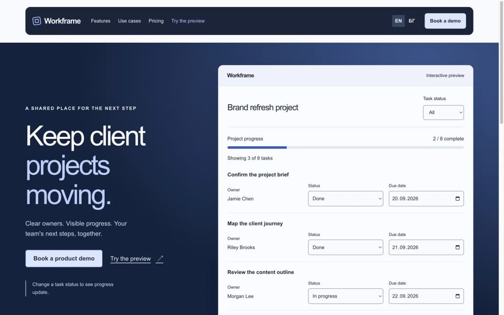Open status dropdown for Map the client journey
Screen dimensions: 504x315
click(x=346, y=247)
